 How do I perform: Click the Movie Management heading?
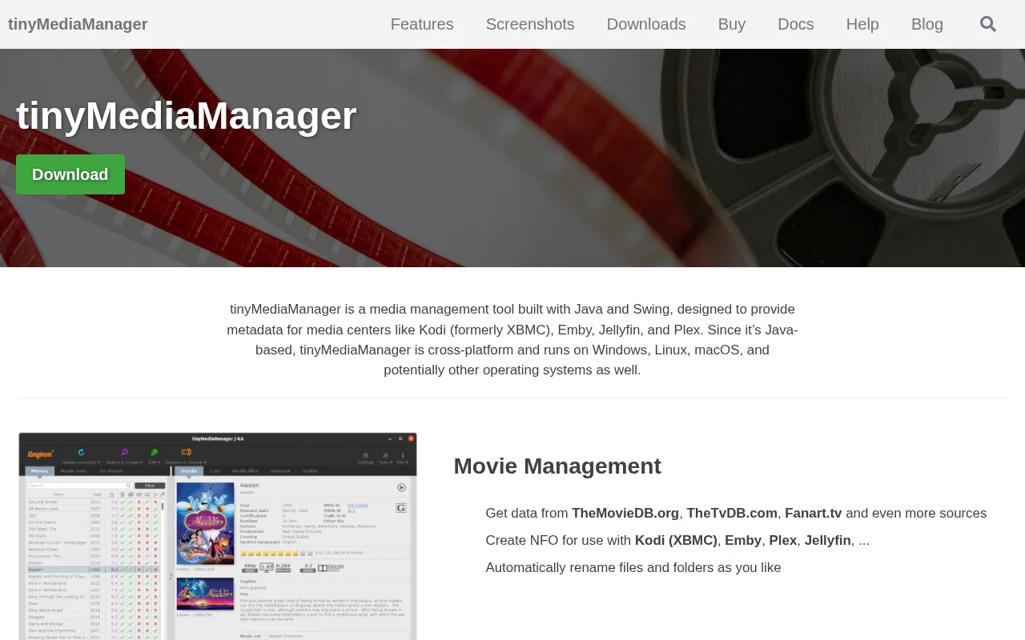(557, 466)
